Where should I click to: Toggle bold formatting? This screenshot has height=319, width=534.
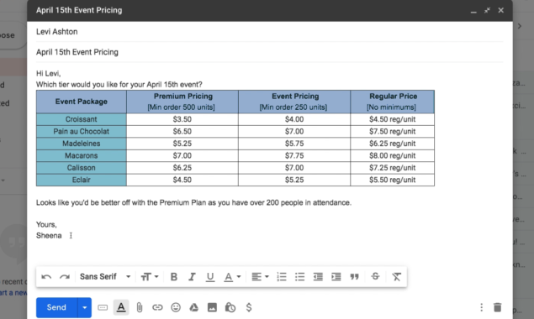coord(174,277)
